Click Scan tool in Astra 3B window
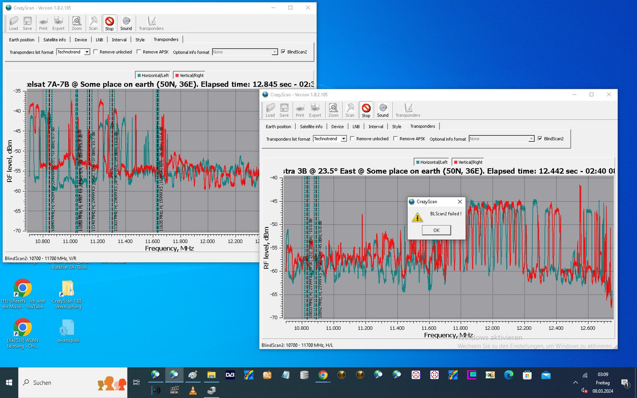 click(350, 110)
